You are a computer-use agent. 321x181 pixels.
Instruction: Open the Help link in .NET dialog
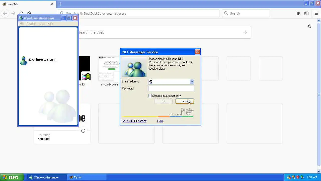pos(160,121)
